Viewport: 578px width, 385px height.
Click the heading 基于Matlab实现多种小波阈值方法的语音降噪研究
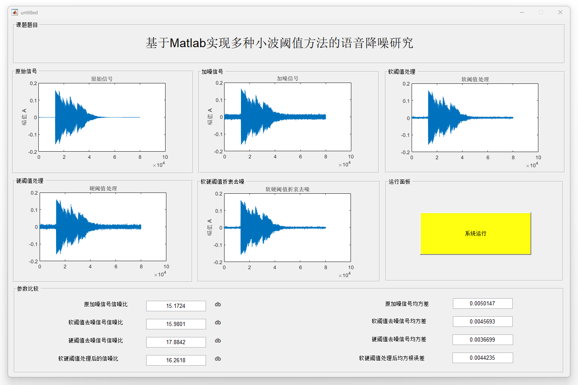pyautogui.click(x=279, y=43)
